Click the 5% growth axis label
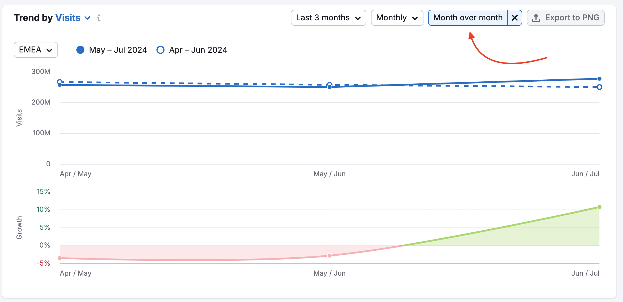 click(45, 228)
